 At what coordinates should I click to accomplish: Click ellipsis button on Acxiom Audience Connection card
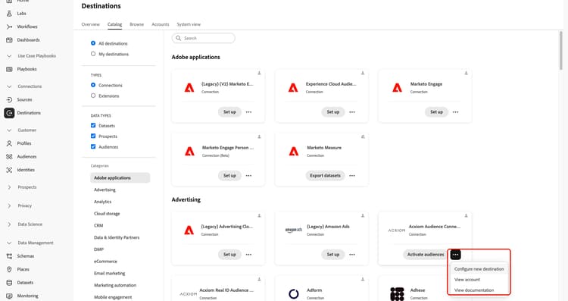click(456, 255)
